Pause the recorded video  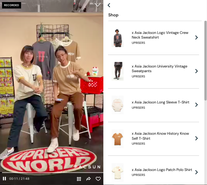[4, 179]
